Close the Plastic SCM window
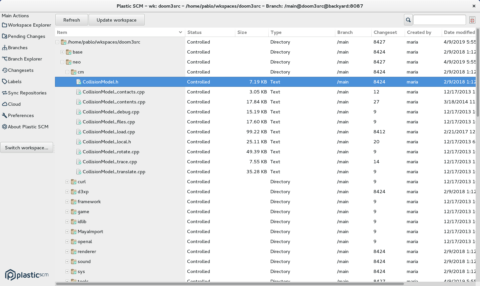The height and width of the screenshot is (286, 480). [x=474, y=6]
